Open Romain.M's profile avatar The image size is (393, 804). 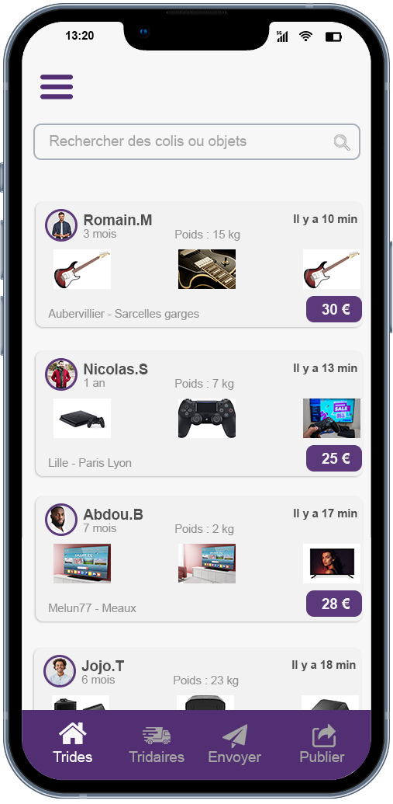(x=61, y=225)
